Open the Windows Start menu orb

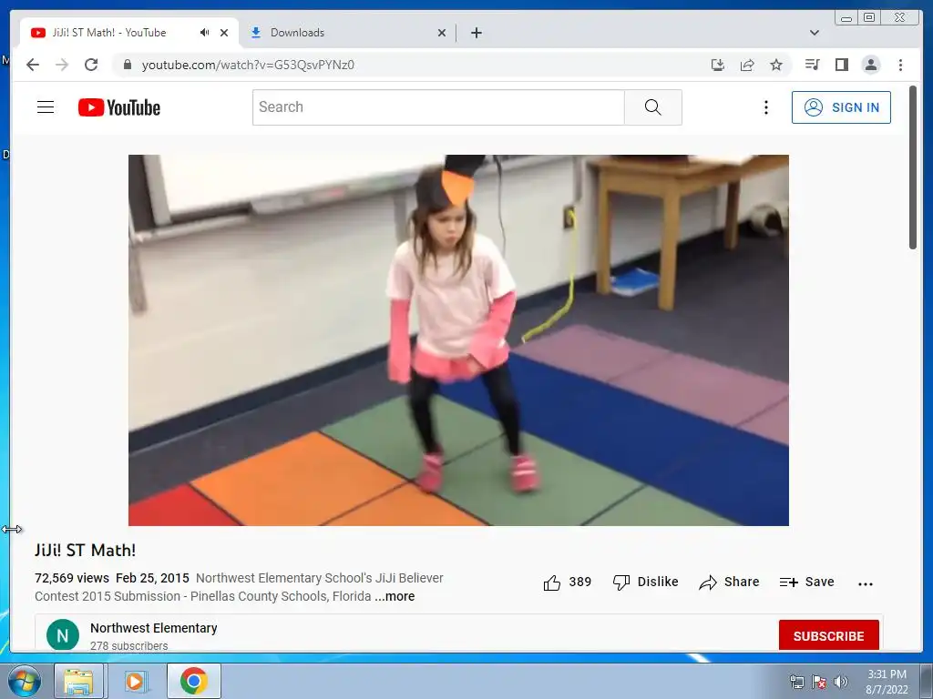point(25,681)
